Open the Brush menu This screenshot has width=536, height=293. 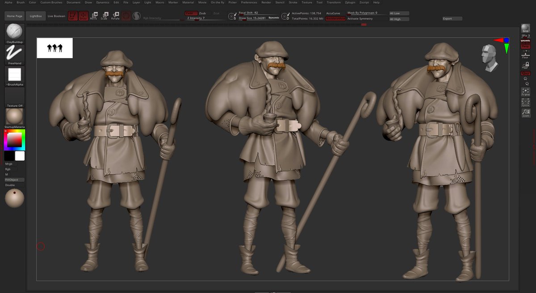(21, 2)
